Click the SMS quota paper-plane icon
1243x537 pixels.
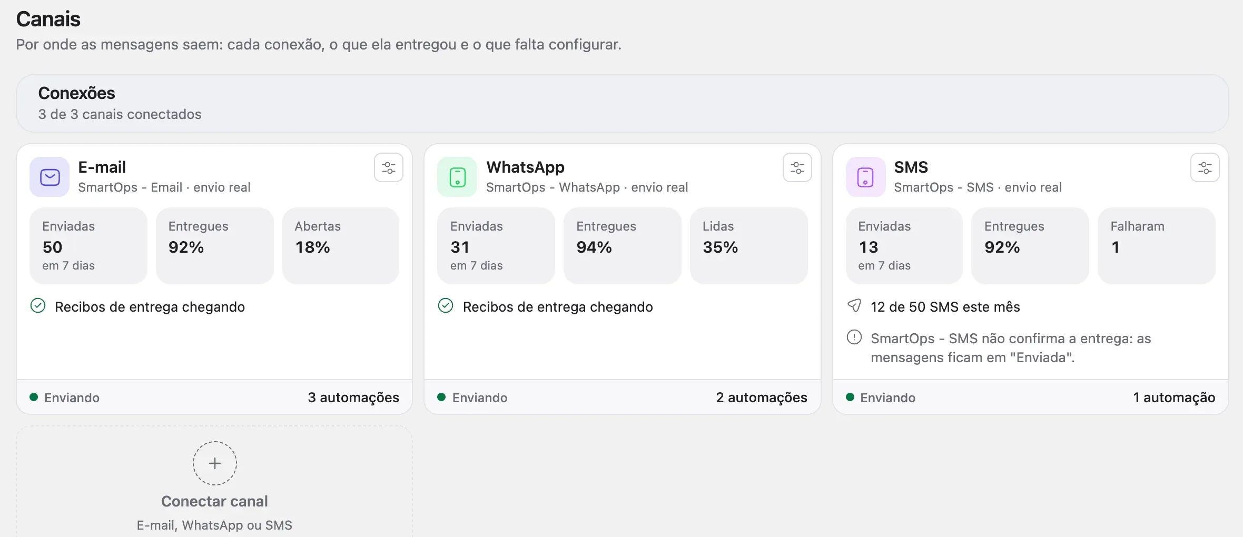click(854, 306)
